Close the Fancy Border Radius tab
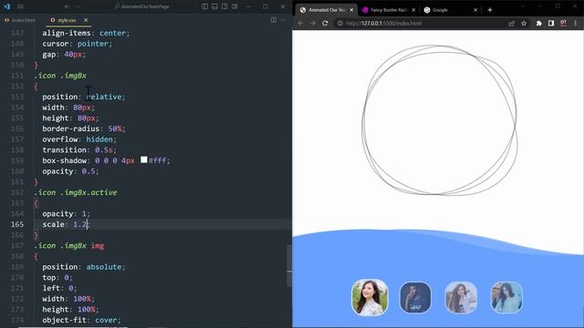The width and height of the screenshot is (584, 328). tap(413, 10)
